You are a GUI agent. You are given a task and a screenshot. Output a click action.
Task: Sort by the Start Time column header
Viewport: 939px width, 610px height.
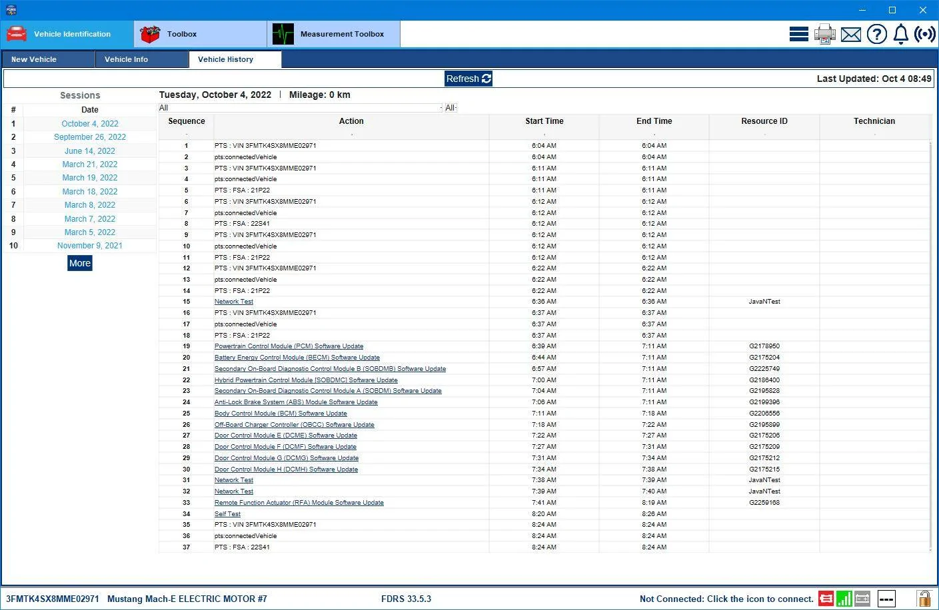pos(544,121)
